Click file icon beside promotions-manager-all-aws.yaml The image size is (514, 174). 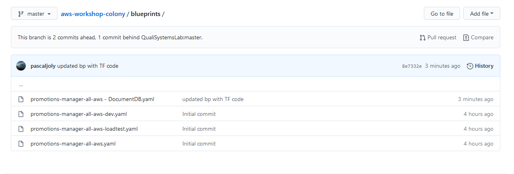coord(21,144)
